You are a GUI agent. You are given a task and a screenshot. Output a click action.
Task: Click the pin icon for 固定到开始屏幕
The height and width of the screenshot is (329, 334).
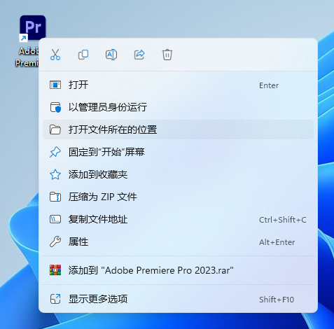(x=55, y=152)
